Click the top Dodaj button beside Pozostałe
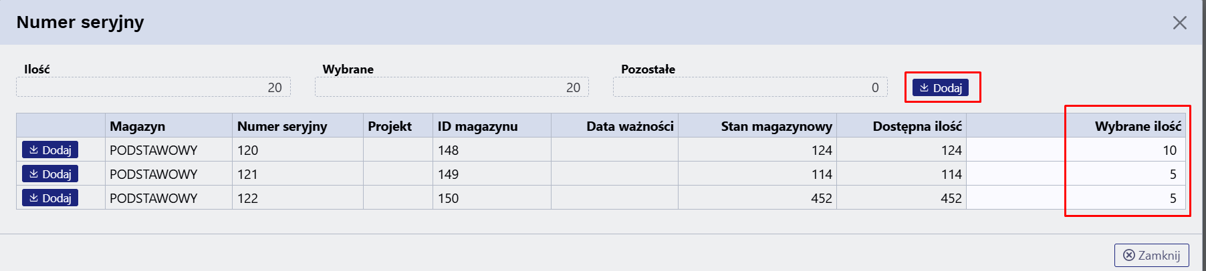 click(940, 87)
